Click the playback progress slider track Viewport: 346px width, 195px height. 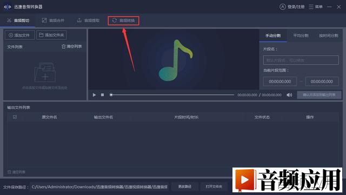(172, 95)
